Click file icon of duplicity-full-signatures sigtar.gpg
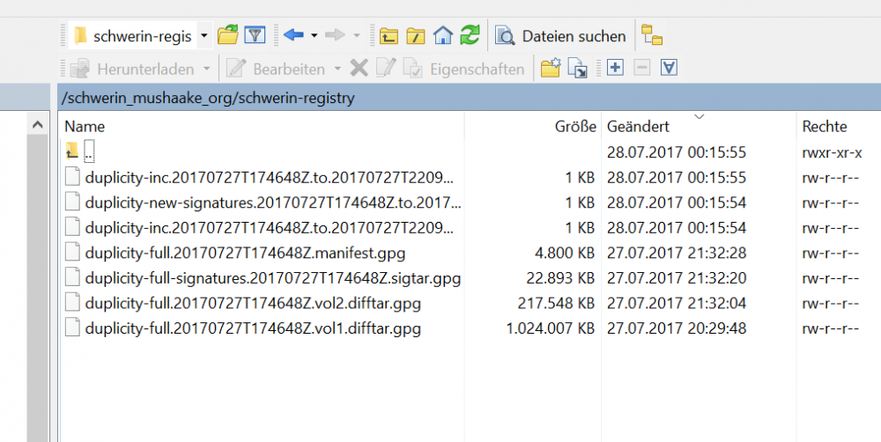 click(72, 278)
